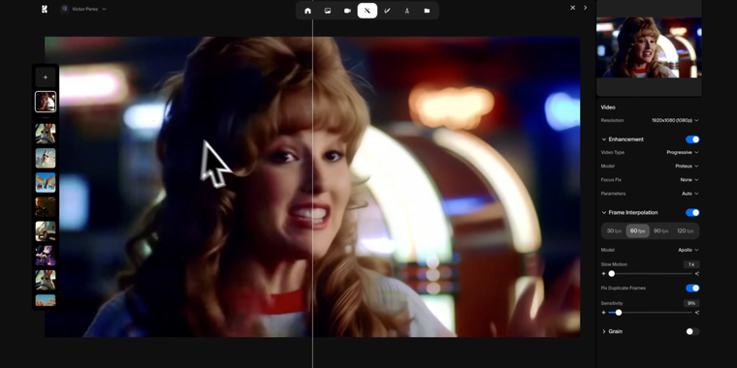This screenshot has width=737, height=368.
Task: Expand the Grain section chevron
Action: [604, 331]
